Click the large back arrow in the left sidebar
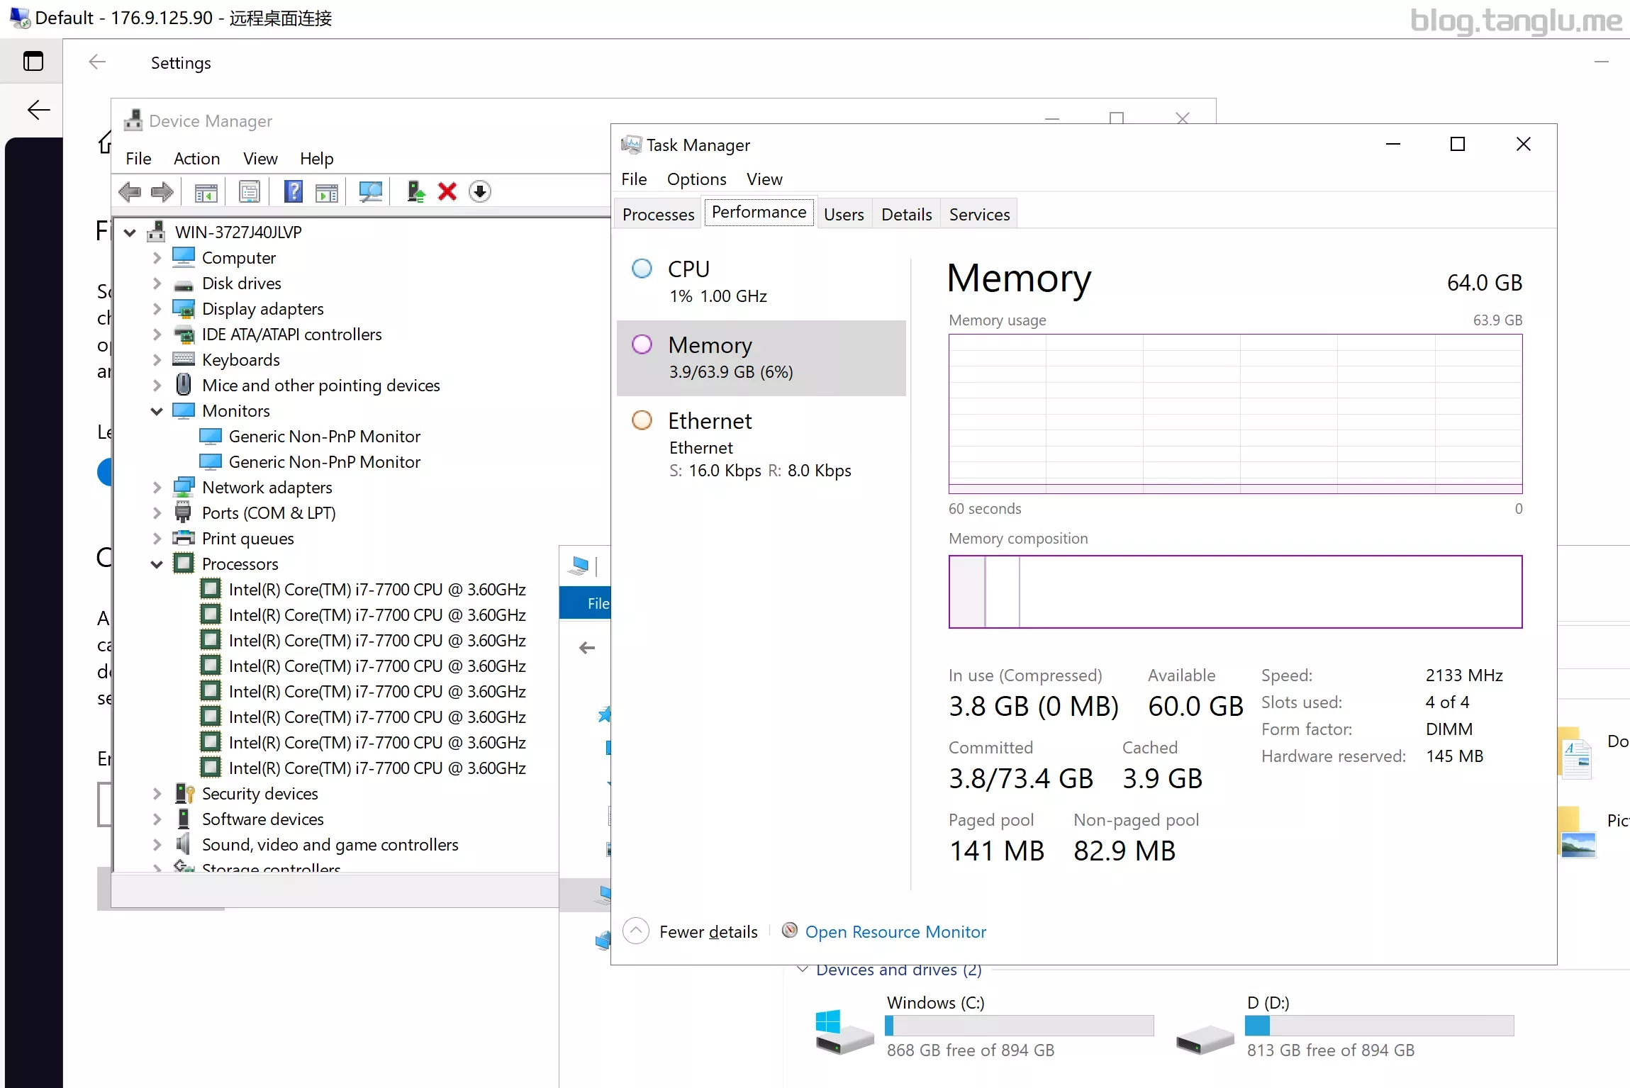The image size is (1630, 1088). pyautogui.click(x=38, y=110)
